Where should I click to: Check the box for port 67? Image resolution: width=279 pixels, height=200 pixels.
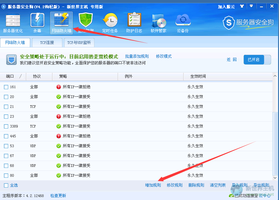[x=6, y=156]
